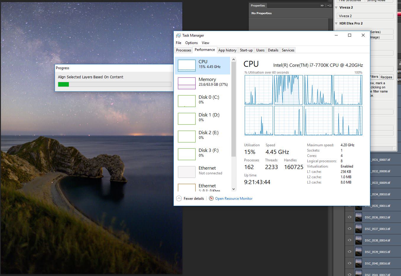Open the View menu in Task Manager

(205, 43)
